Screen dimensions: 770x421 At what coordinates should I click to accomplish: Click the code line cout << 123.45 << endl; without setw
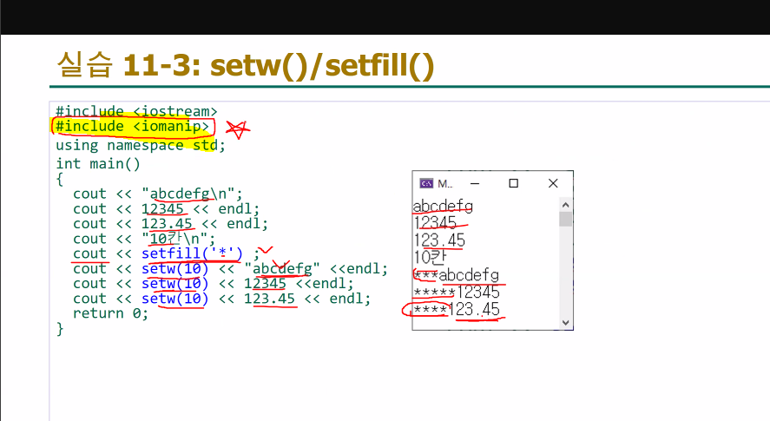pos(170,223)
